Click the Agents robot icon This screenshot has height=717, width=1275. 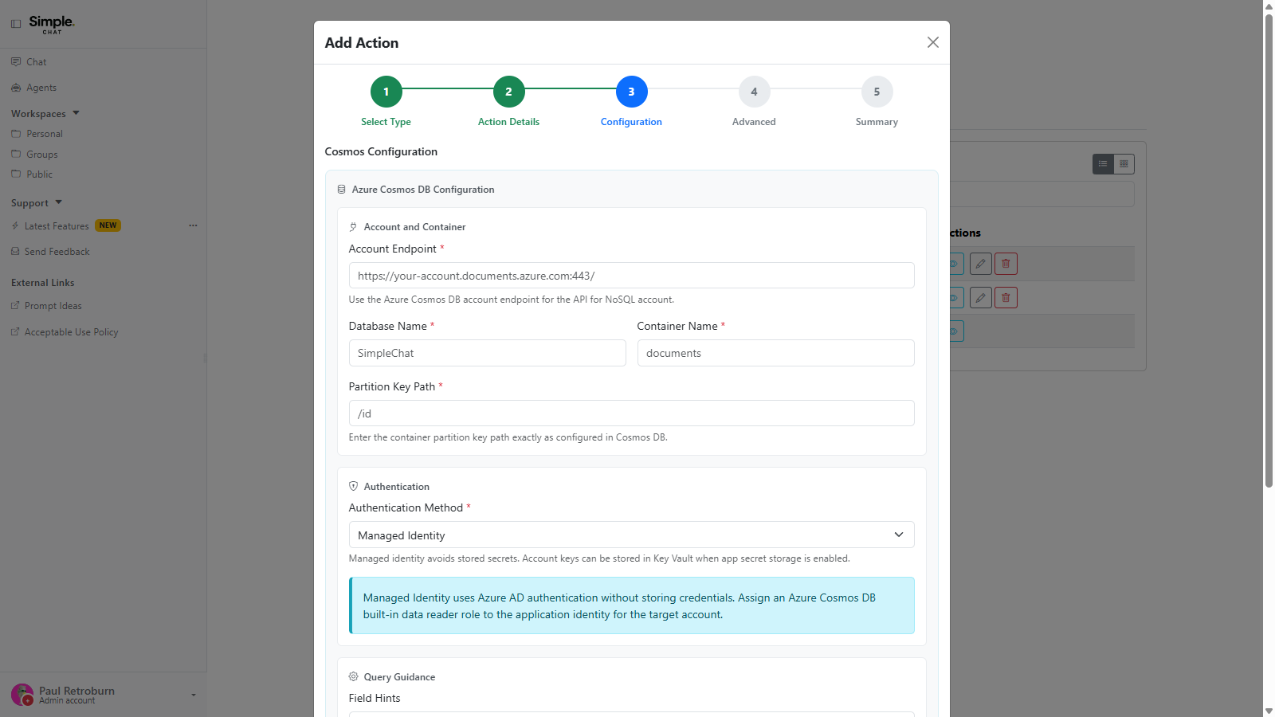pyautogui.click(x=16, y=88)
